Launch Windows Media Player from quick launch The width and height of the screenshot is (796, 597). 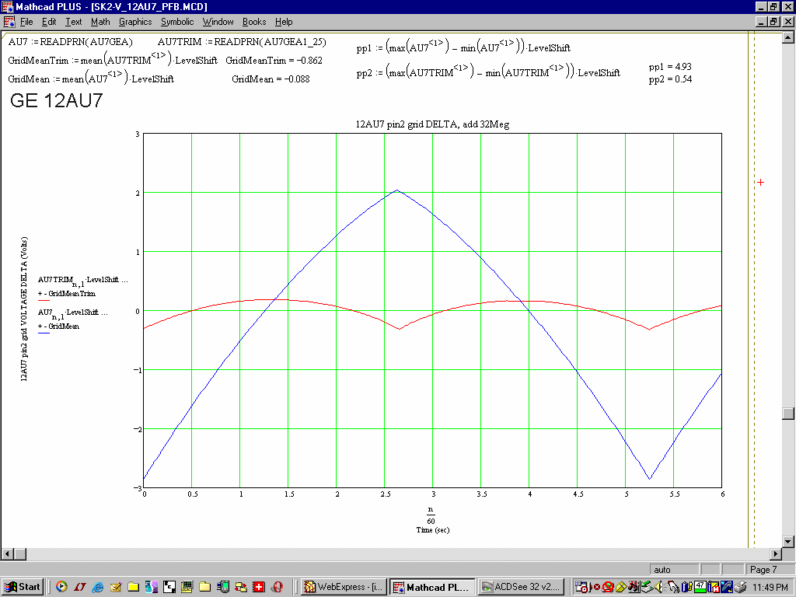tap(61, 587)
